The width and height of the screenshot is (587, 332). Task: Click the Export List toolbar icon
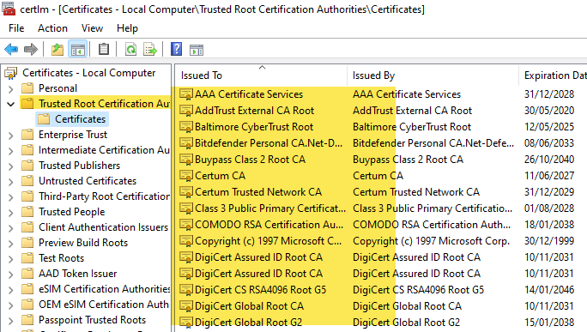point(150,50)
